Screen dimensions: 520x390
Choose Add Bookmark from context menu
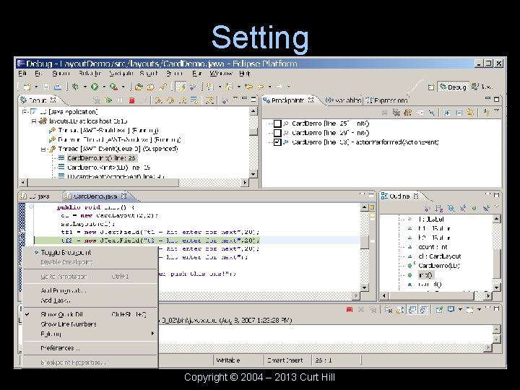[x=90, y=290]
